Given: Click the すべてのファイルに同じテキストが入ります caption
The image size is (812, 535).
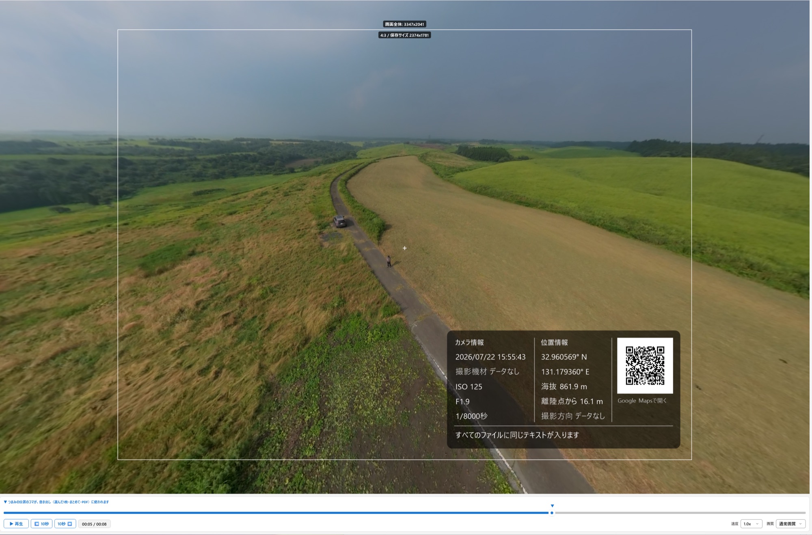Looking at the screenshot, I should tap(517, 435).
